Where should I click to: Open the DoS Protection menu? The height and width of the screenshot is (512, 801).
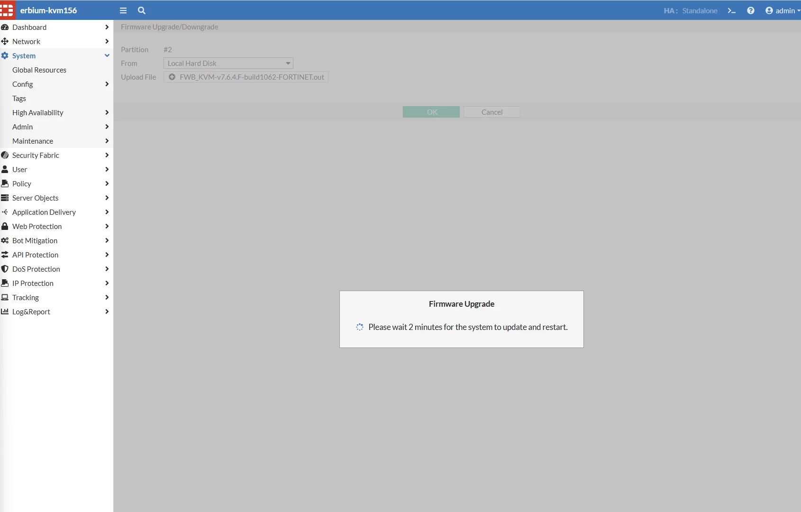[x=56, y=269]
